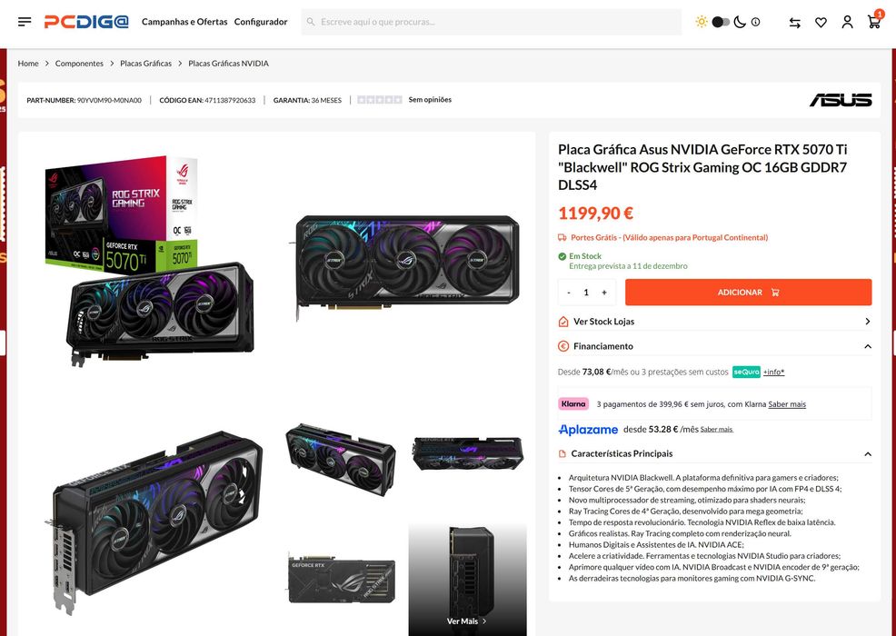Click the ASUS brand logo
The image size is (896, 636).
point(841,100)
